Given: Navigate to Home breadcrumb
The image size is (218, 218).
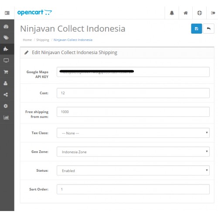Looking at the screenshot, I should click(x=27, y=40).
